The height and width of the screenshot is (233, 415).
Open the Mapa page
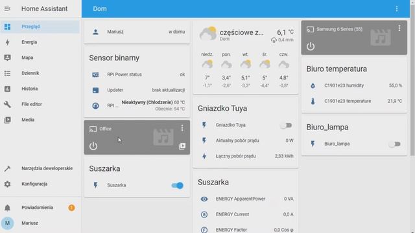(40, 58)
